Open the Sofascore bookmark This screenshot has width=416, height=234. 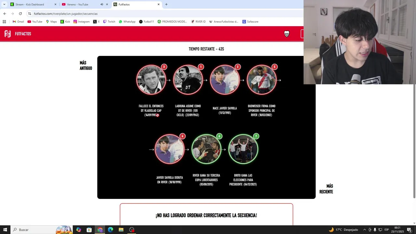250,22
